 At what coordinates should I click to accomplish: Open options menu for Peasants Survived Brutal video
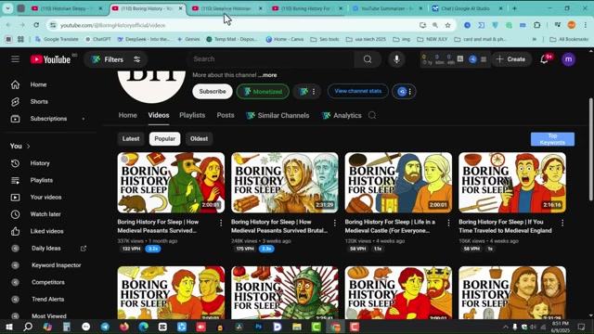tap(334, 223)
